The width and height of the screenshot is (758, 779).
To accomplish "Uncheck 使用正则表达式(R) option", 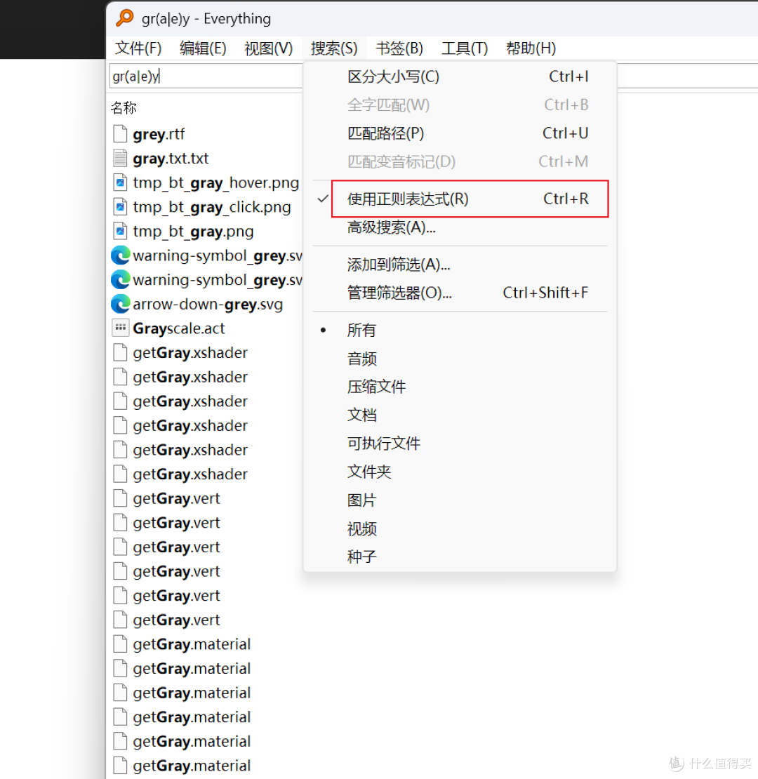I will tap(460, 199).
